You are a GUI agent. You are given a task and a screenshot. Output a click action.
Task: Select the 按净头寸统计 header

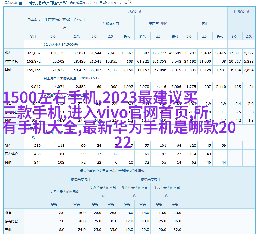(x=150, y=179)
